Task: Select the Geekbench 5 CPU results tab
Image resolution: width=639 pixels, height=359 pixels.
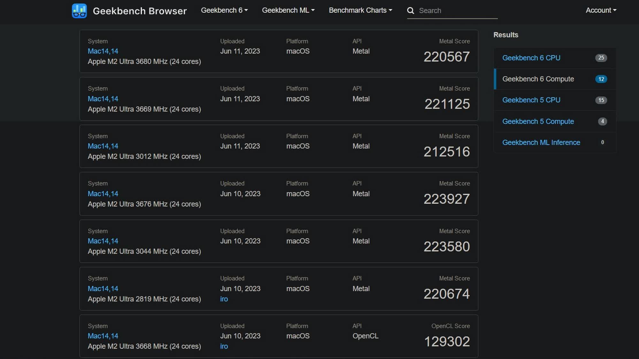Action: pos(555,100)
